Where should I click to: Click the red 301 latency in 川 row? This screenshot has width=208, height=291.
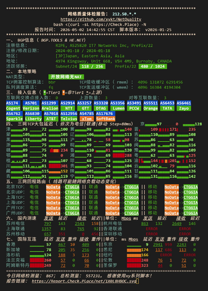coord(64,166)
